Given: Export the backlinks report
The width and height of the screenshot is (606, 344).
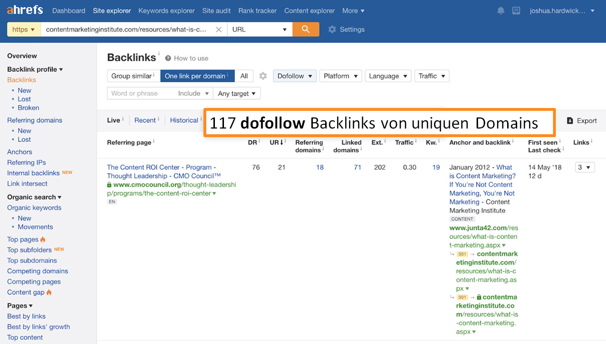Looking at the screenshot, I should click(582, 121).
